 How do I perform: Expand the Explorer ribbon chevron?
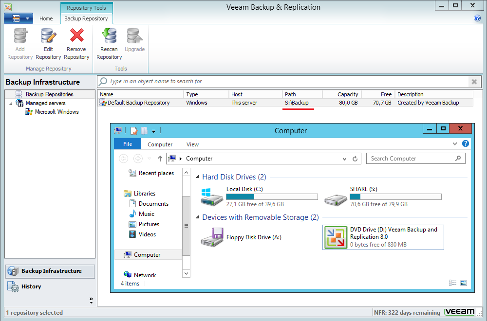[455, 143]
